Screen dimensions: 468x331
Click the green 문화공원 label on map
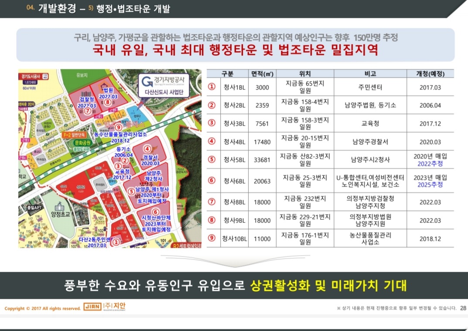[82, 143]
